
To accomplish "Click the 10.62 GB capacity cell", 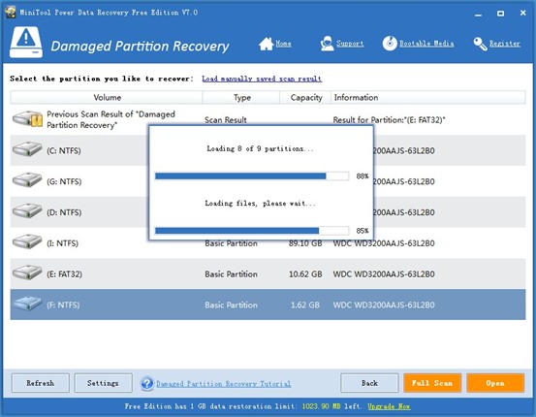I will [305, 274].
